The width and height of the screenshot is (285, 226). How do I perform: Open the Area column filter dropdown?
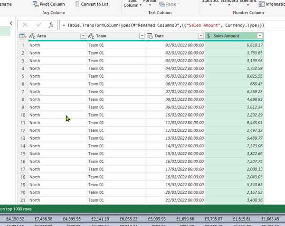(83, 36)
